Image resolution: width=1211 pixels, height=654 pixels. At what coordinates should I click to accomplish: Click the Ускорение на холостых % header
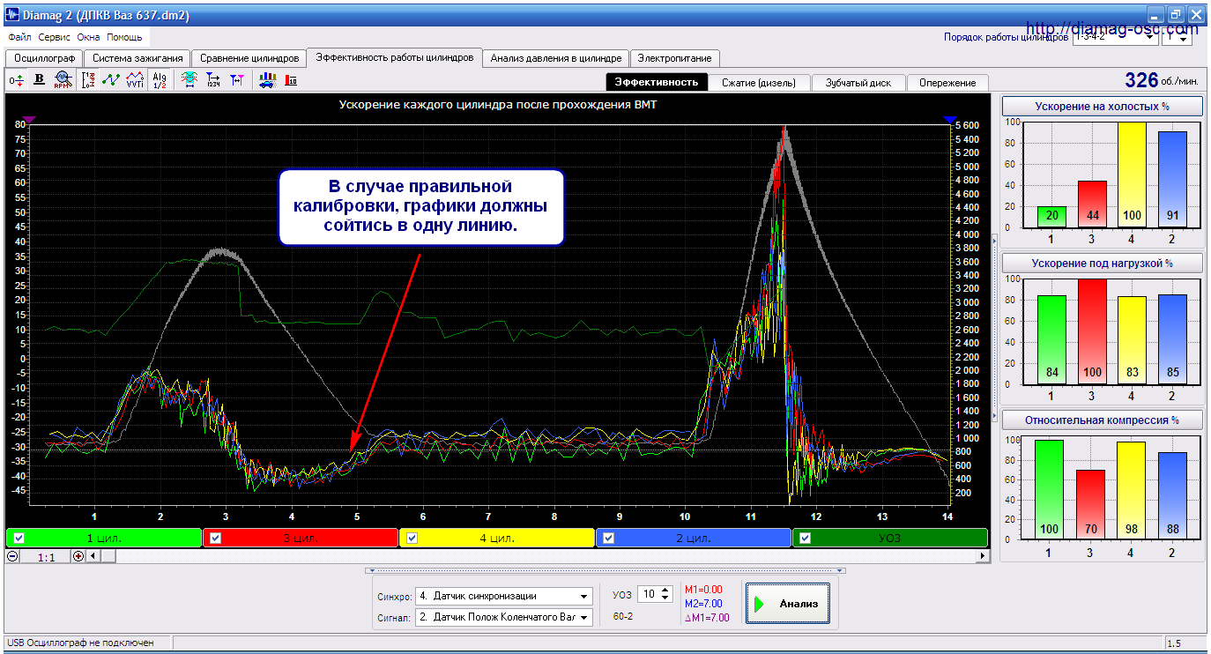click(1103, 107)
